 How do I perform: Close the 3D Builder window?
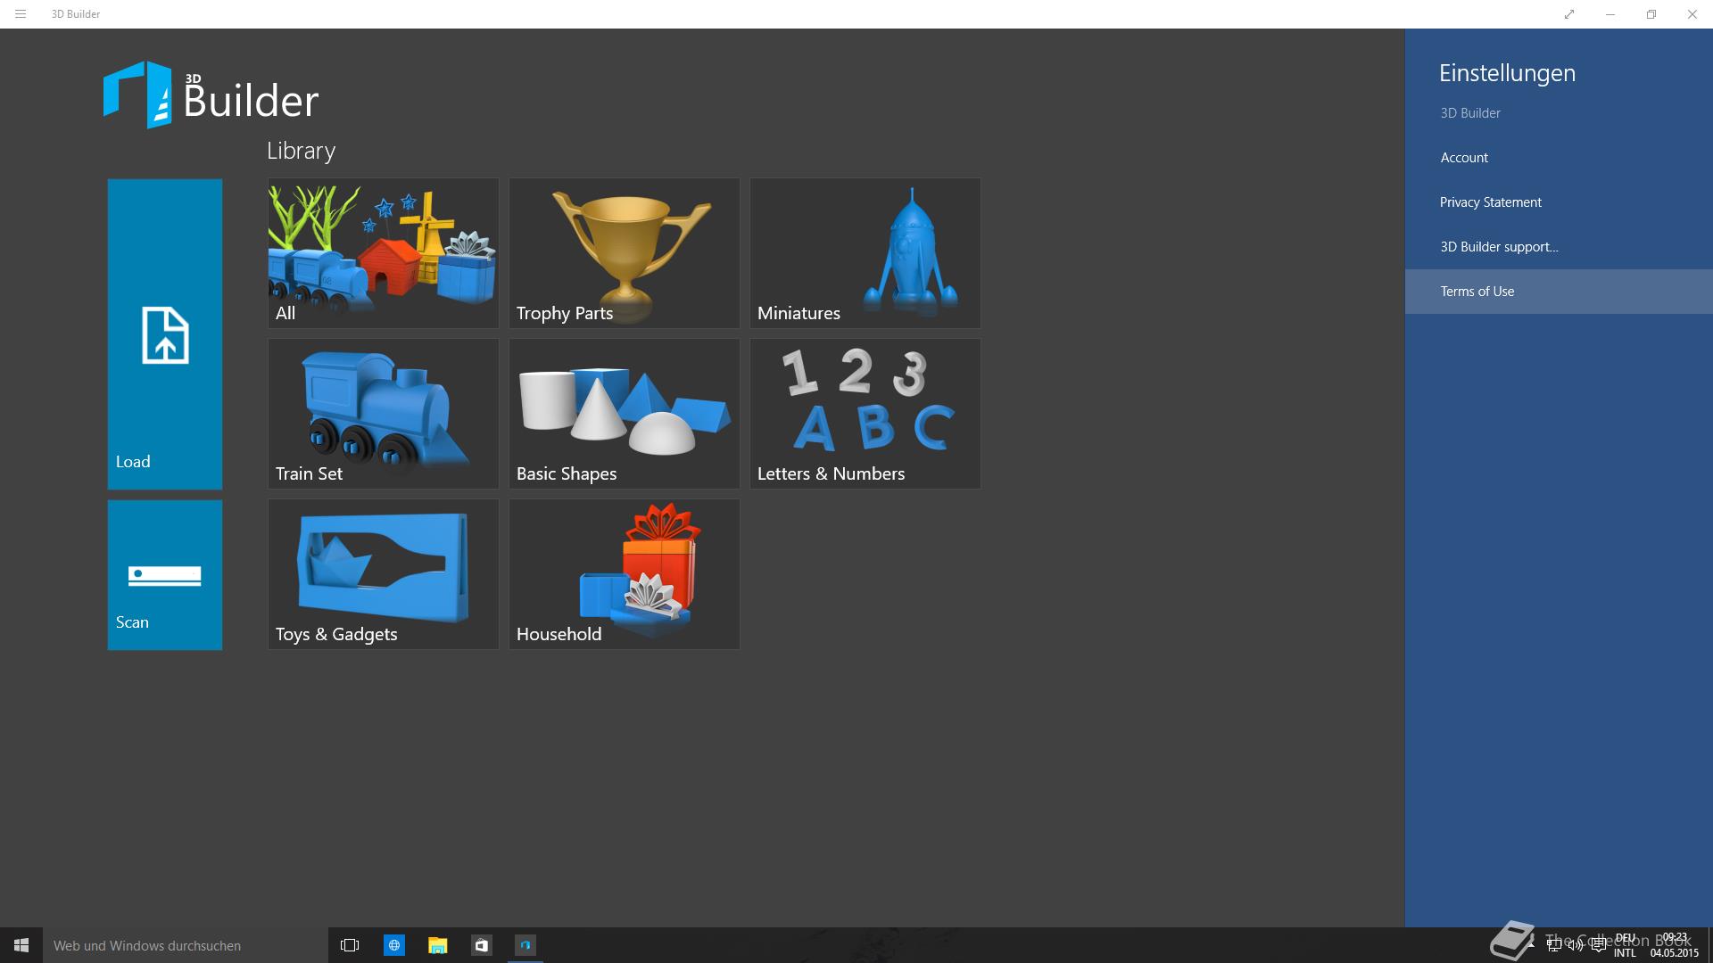(x=1692, y=14)
